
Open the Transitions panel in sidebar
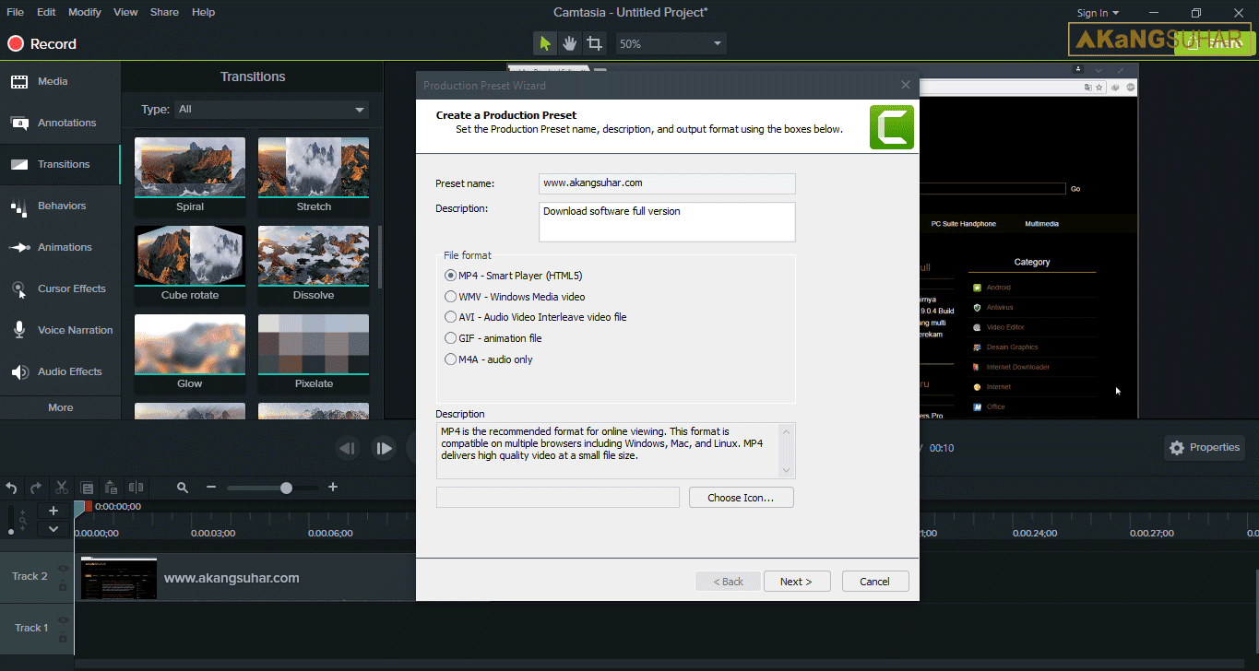60,164
